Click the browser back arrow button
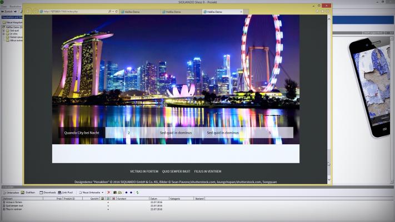Image resolution: width=395 pixels, height=222 pixels. [x=28, y=11]
